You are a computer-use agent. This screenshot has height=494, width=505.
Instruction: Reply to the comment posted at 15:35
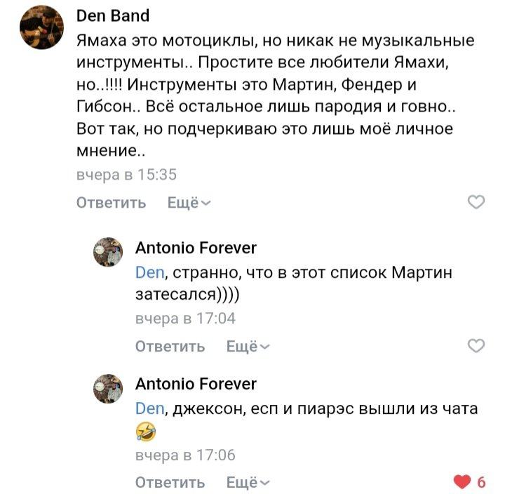pyautogui.click(x=112, y=203)
